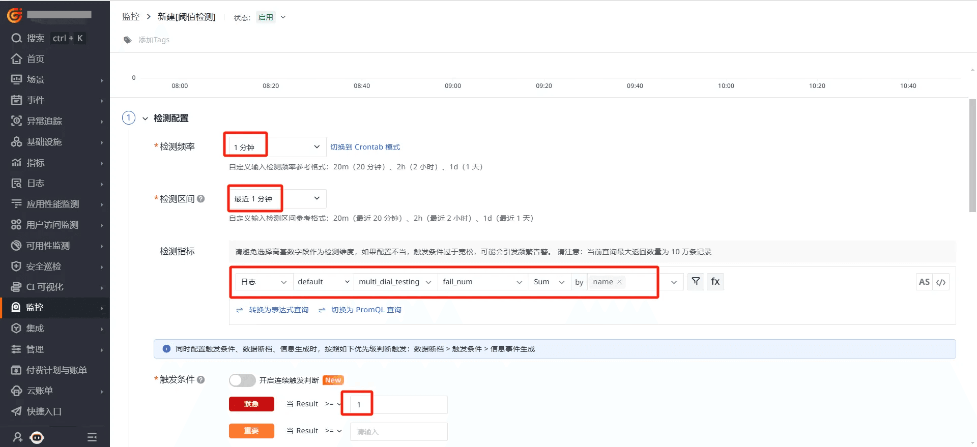Click 切换为 PromQL 查询 link
Screen dimensions: 977x447
click(x=365, y=310)
